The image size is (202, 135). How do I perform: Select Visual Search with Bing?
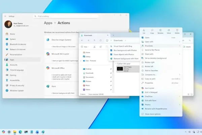click(x=124, y=46)
